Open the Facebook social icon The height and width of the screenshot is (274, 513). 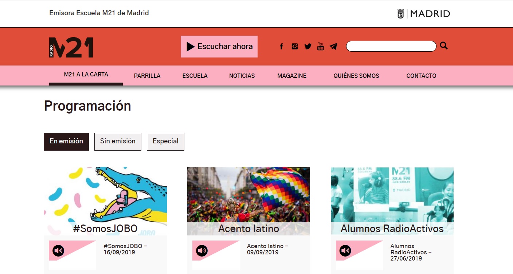tap(281, 47)
